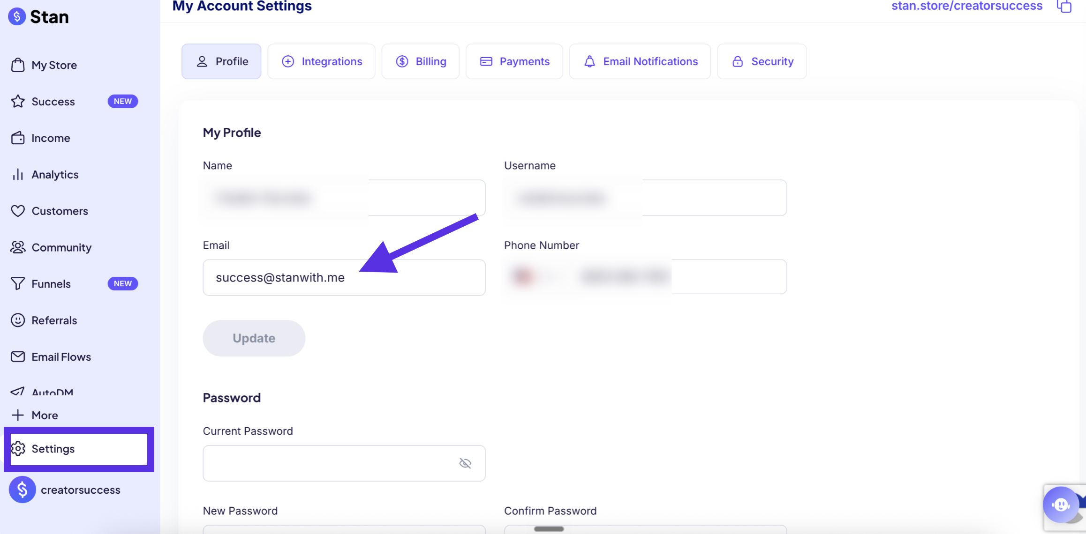Switch to the Profile tab
Viewport: 1086px width, 534px height.
pos(221,61)
